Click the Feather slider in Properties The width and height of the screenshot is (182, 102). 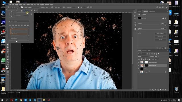(x=152, y=30)
